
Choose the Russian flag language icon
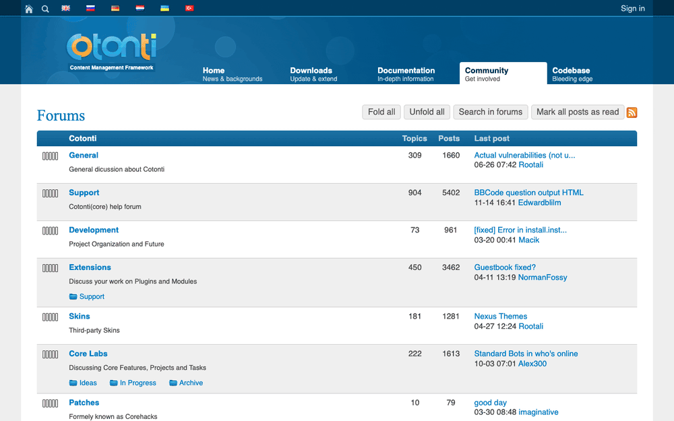[90, 8]
